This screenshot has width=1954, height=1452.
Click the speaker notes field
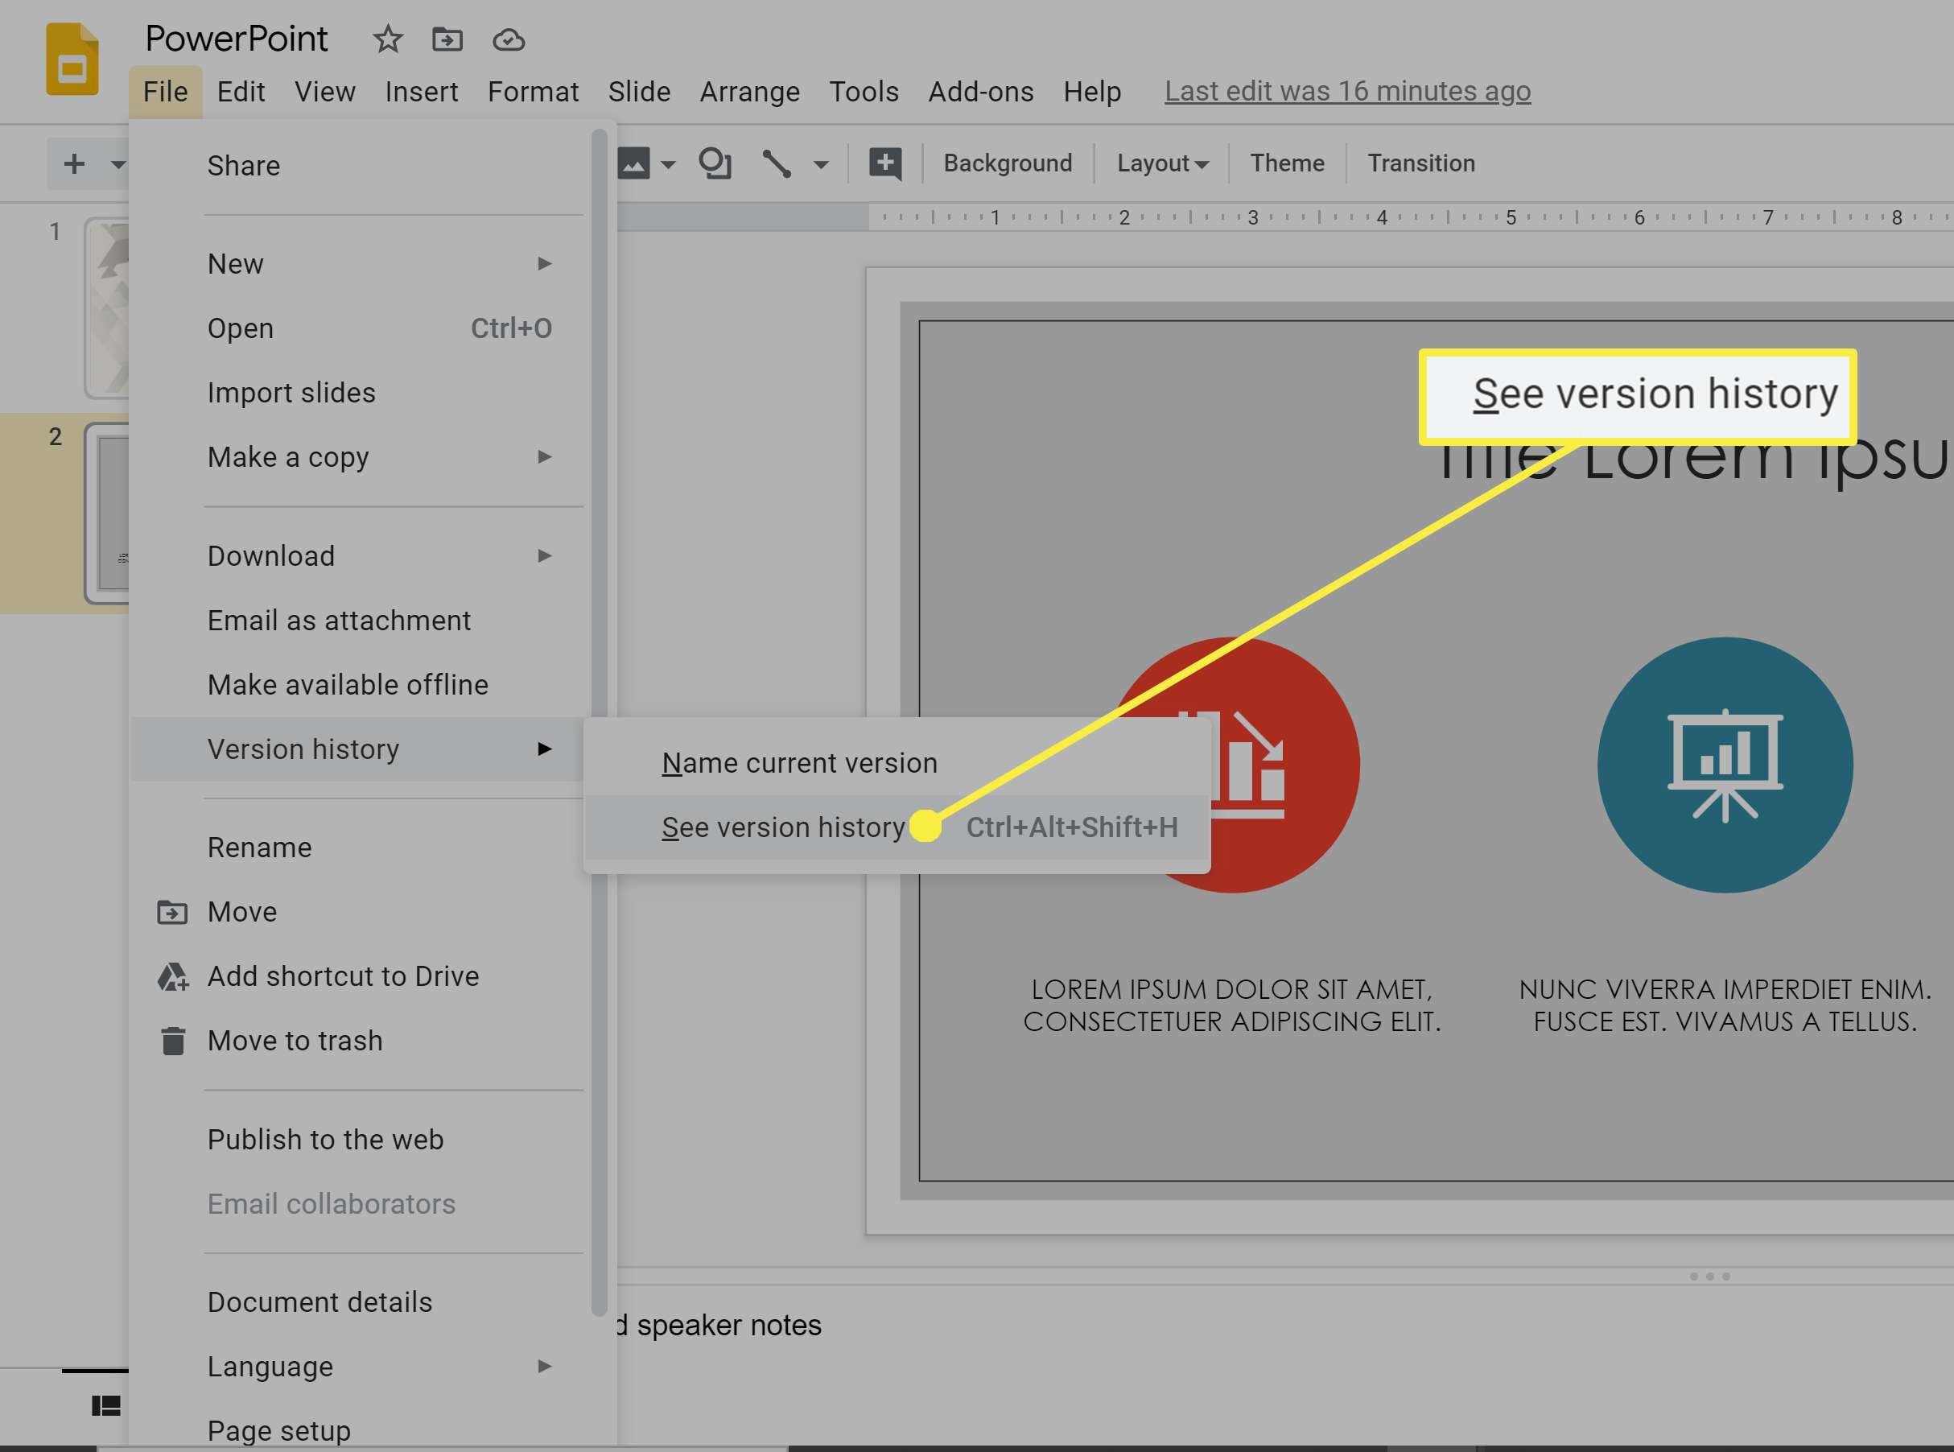1285,1325
